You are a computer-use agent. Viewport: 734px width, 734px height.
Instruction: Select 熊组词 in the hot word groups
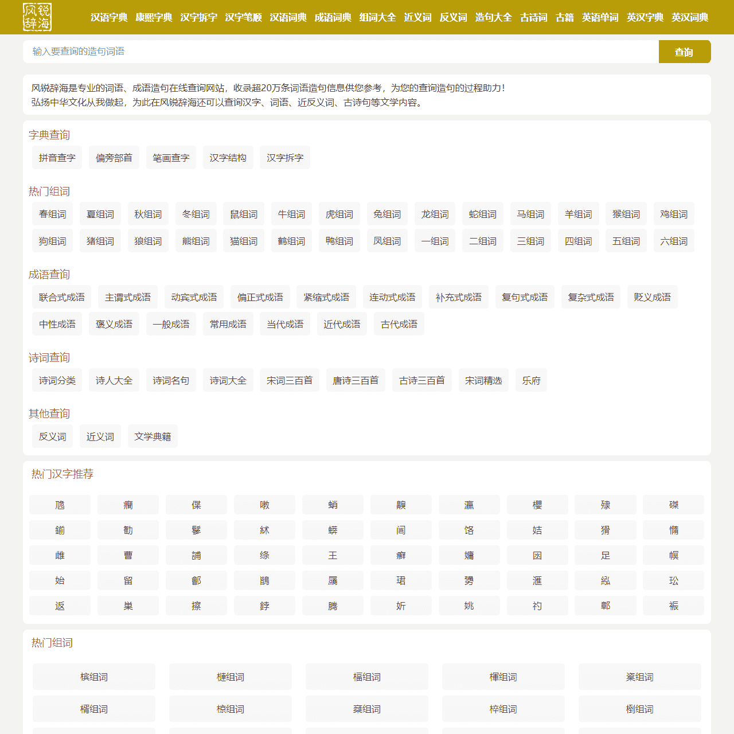pos(196,241)
